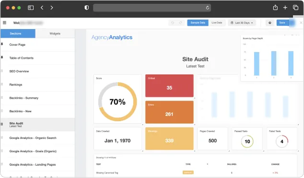Click the redo arrow in the report toolbar

(180, 23)
